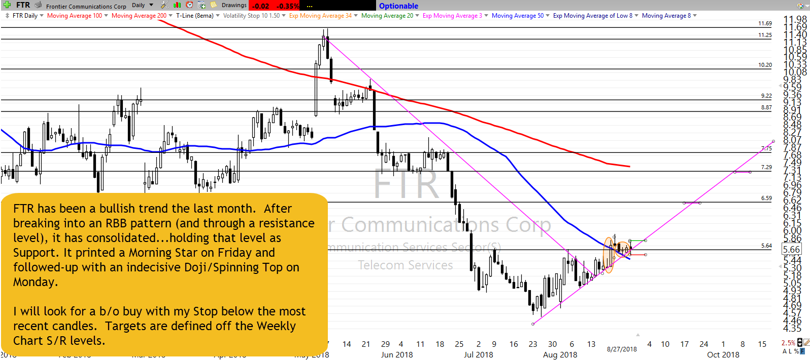Click the Oct 2018 date axis label
Image resolution: width=810 pixels, height=360 pixels.
pos(723,354)
